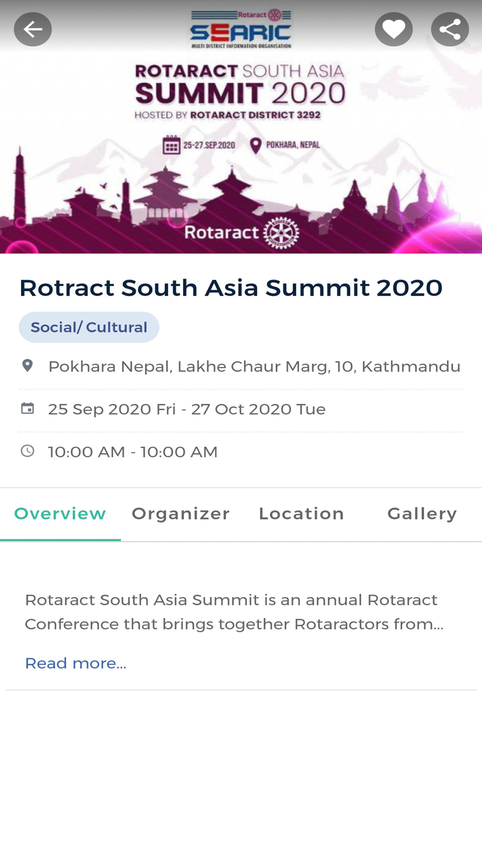Tap the back arrow icon
This screenshot has height=858, width=482.
(x=33, y=29)
